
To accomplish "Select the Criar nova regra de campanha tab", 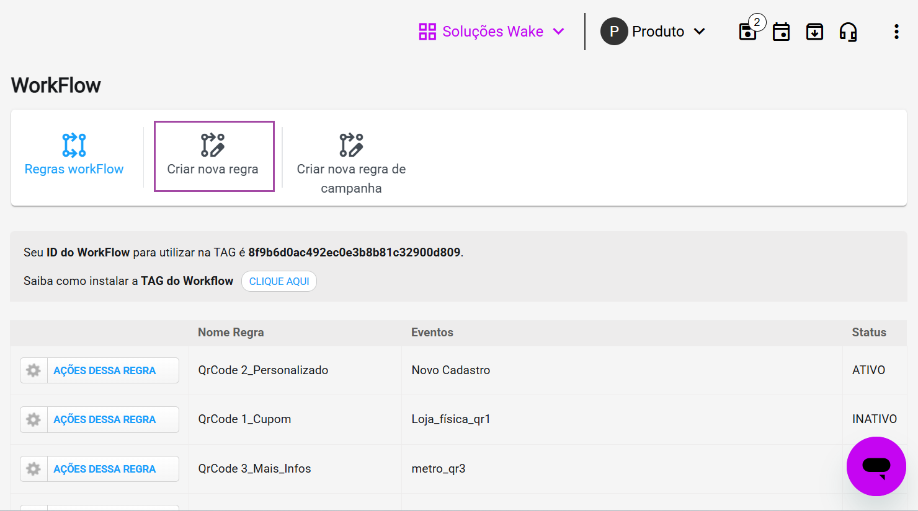I will click(x=351, y=178).
